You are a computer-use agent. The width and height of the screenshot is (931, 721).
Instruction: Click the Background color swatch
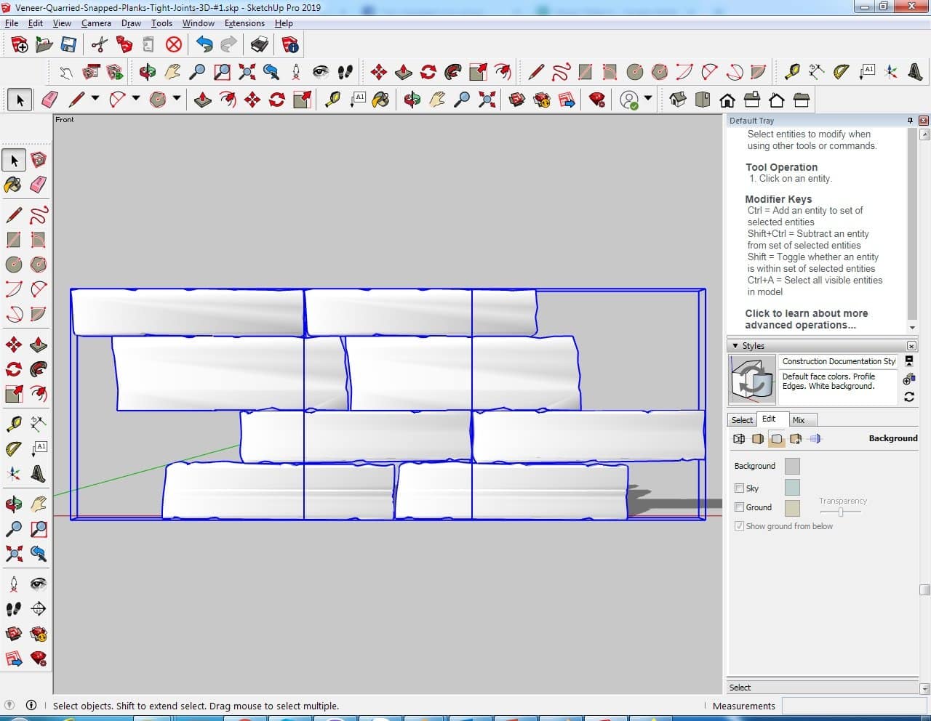792,466
